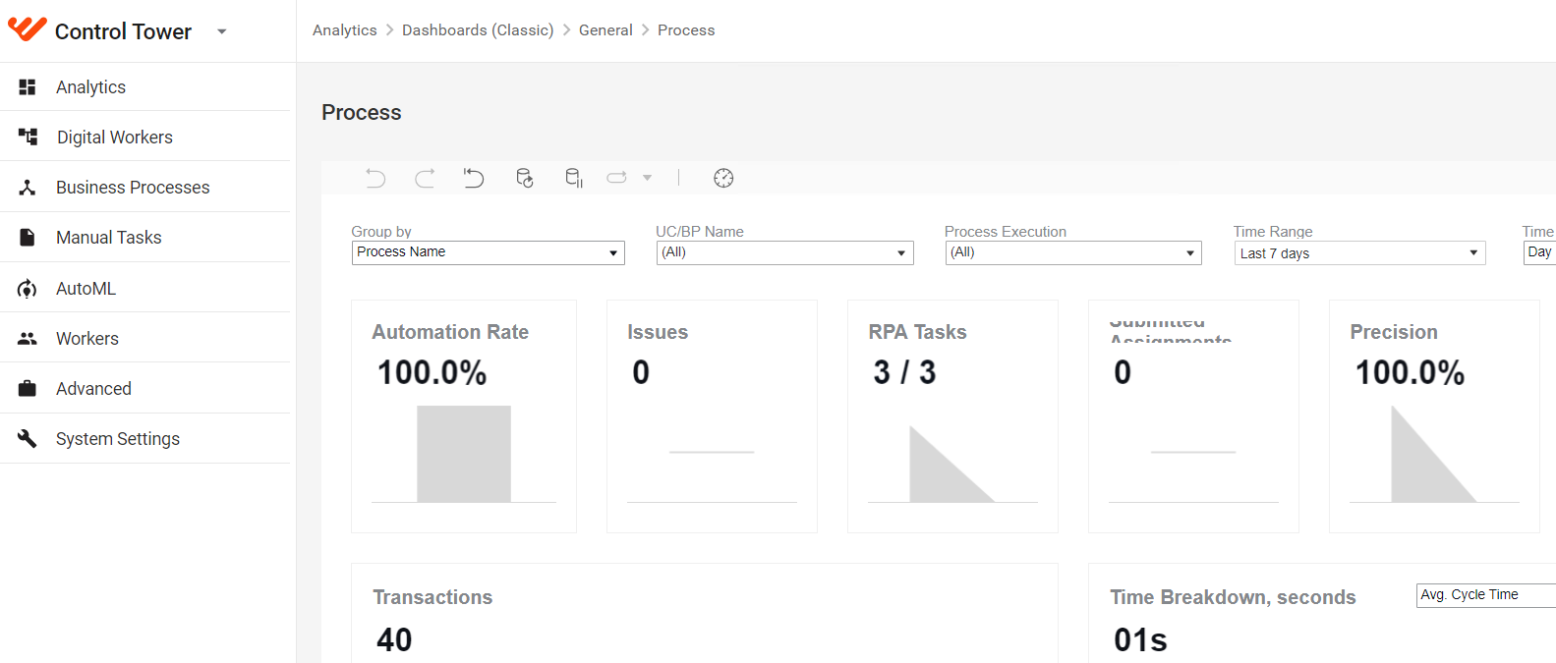The height and width of the screenshot is (663, 1556).
Task: Open the Process Execution filter dropdown
Action: point(1073,252)
